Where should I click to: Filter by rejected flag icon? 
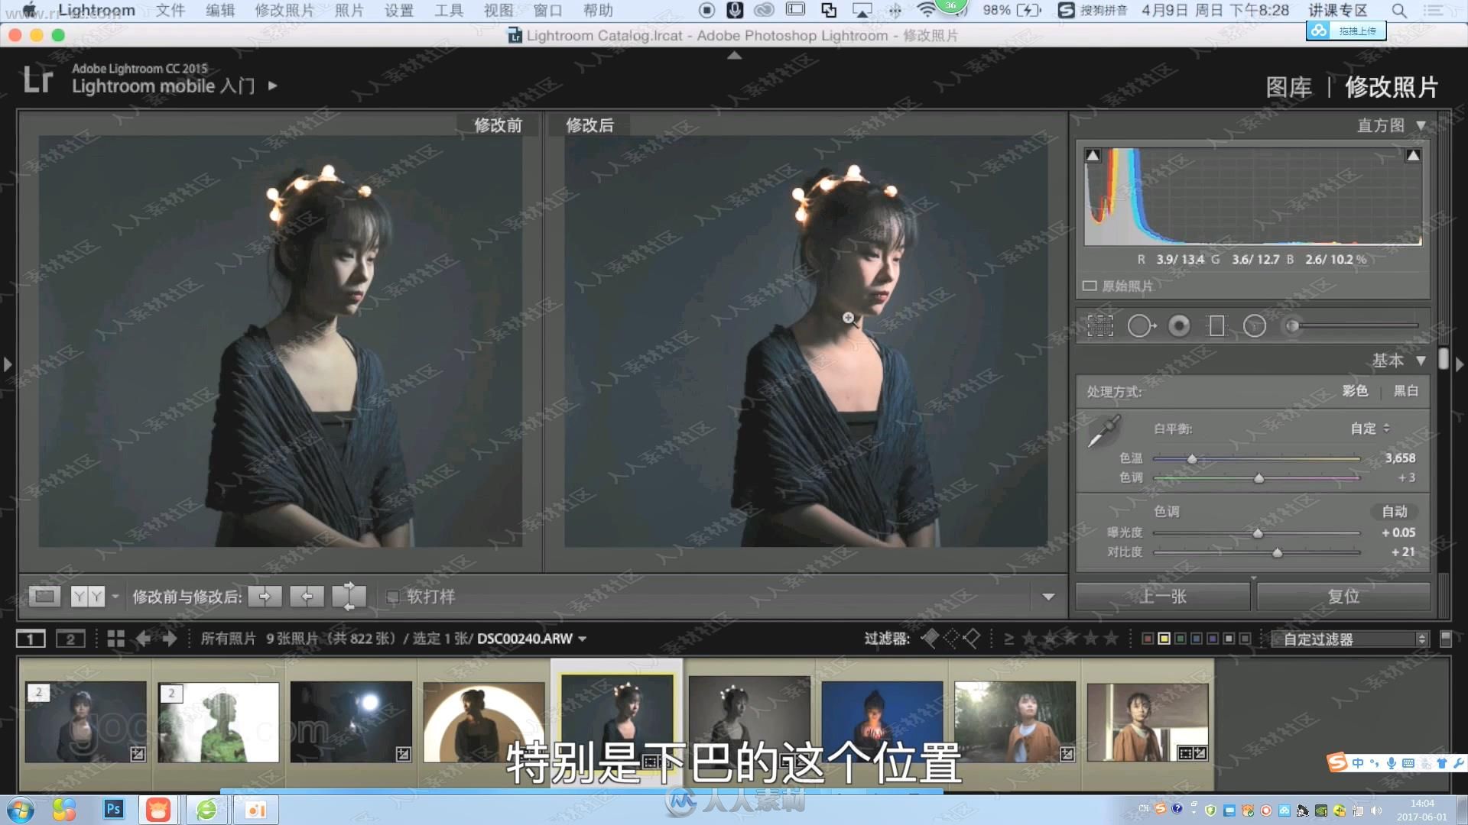coord(971,638)
